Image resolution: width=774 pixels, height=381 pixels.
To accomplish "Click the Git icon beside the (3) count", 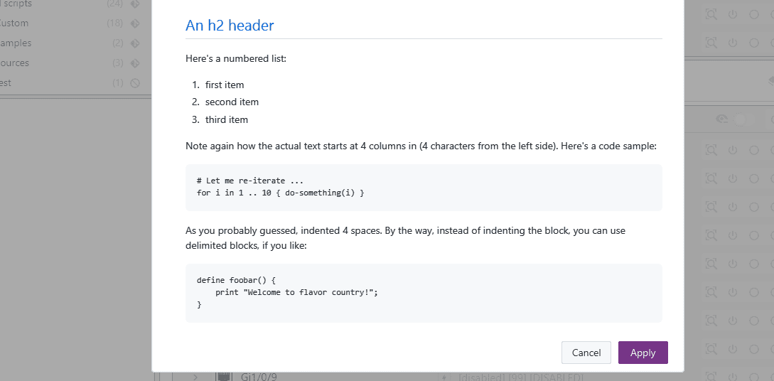I will click(x=135, y=63).
